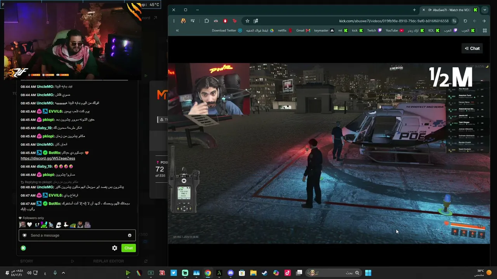
Task: Expand the Chrome tab search dropdown
Action: coord(485,10)
